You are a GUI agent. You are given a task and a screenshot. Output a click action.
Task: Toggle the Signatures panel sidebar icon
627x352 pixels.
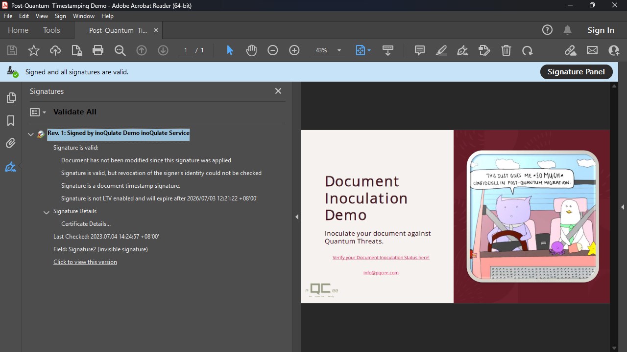click(11, 167)
